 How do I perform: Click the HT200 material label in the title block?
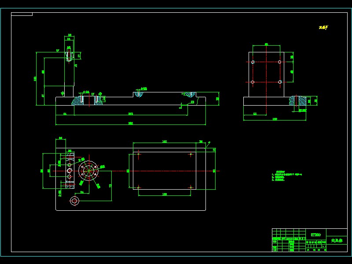point(315,235)
